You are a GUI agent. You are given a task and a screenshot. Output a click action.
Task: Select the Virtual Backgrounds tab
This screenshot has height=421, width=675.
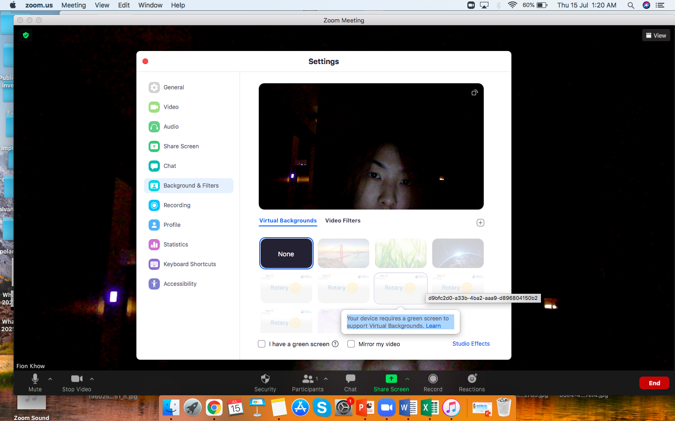click(x=288, y=221)
